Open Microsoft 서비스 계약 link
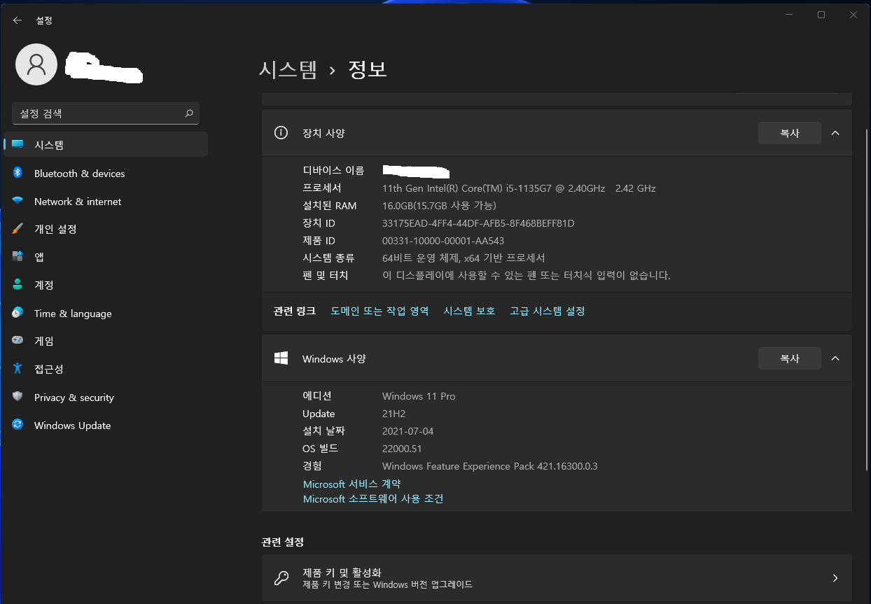The height and width of the screenshot is (604, 871). (x=351, y=484)
